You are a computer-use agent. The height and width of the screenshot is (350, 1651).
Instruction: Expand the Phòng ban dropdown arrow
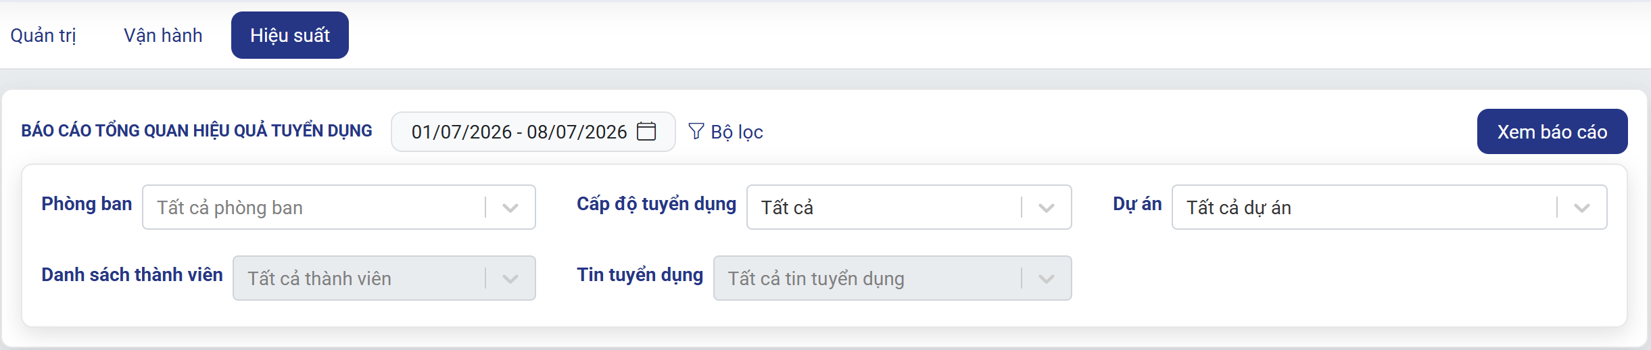click(510, 207)
